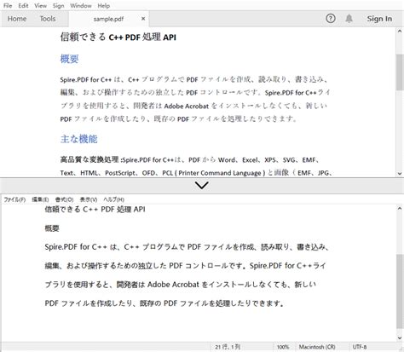
Task: Open the Edit menu in PDF viewer
Action: pos(23,6)
